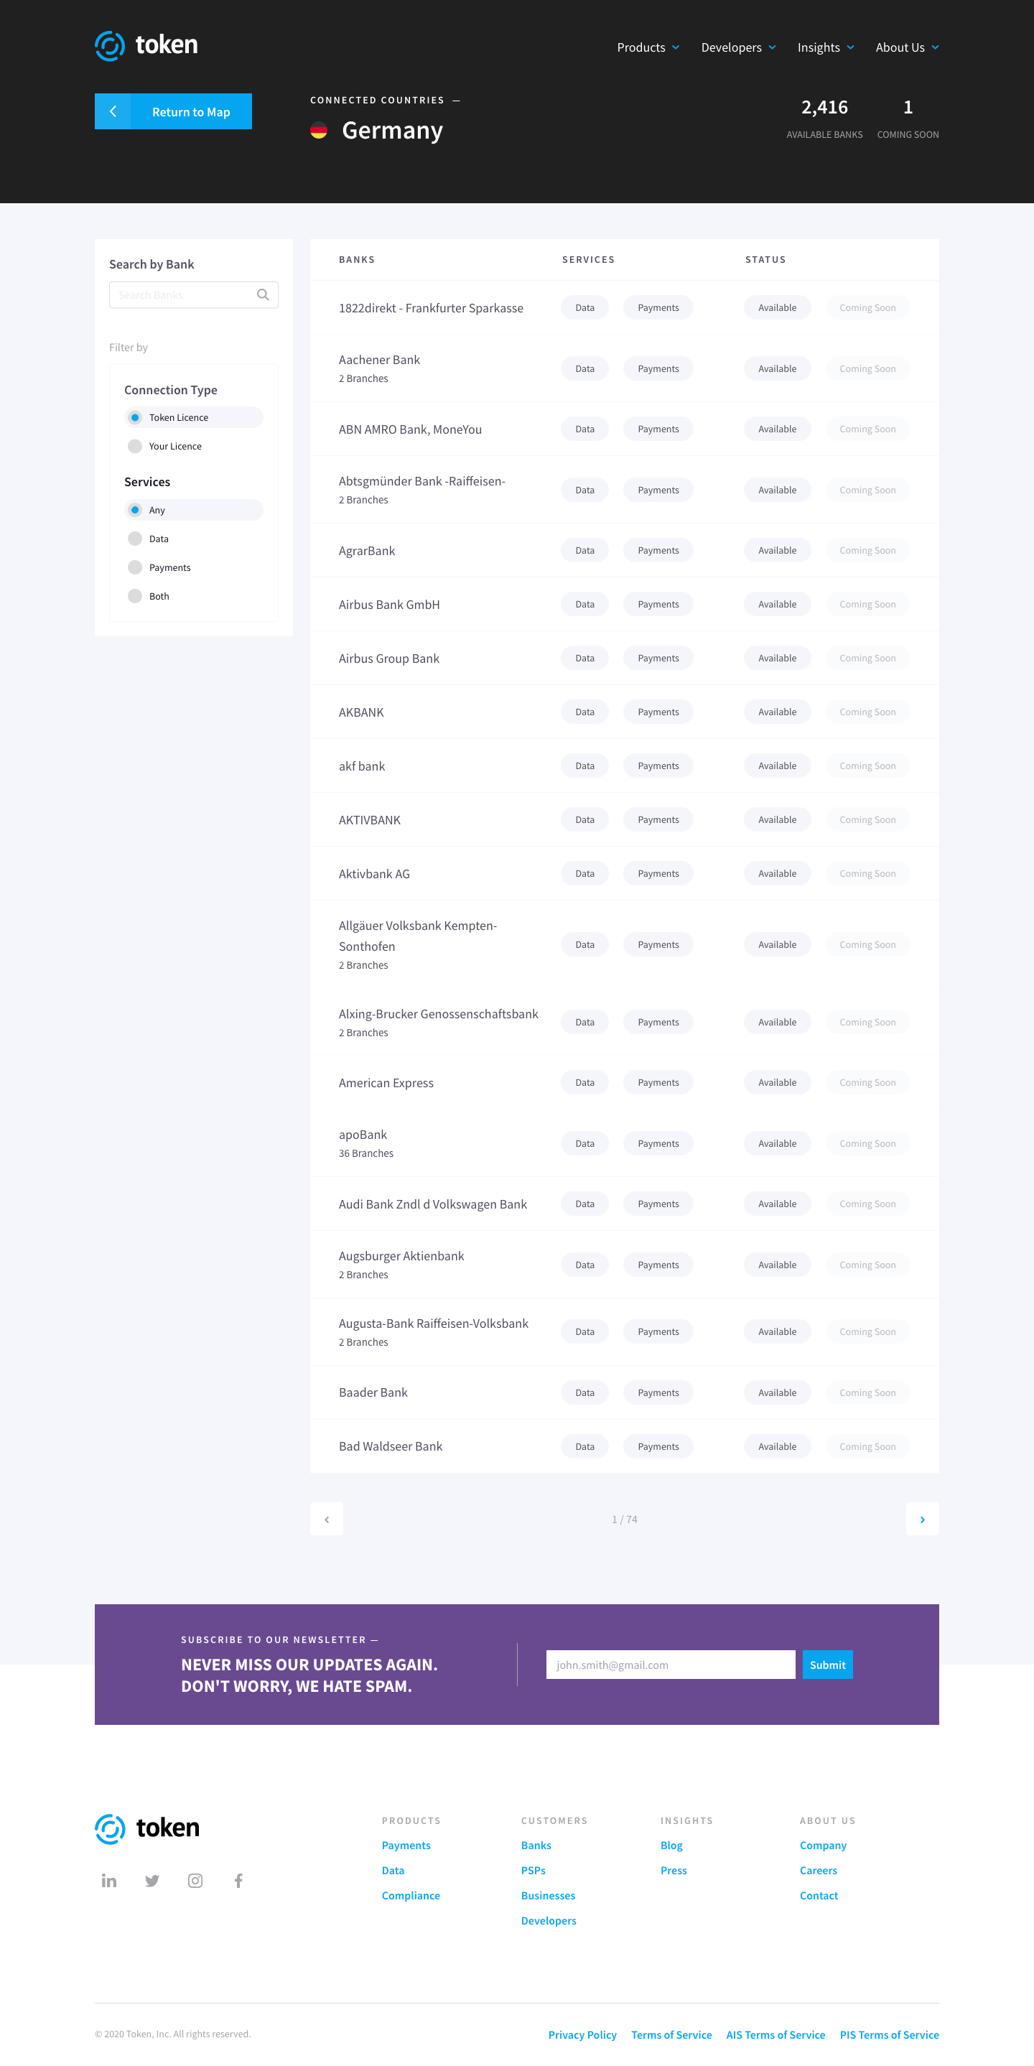Click the Token logo in header
The height and width of the screenshot is (2066, 1034).
point(146,46)
